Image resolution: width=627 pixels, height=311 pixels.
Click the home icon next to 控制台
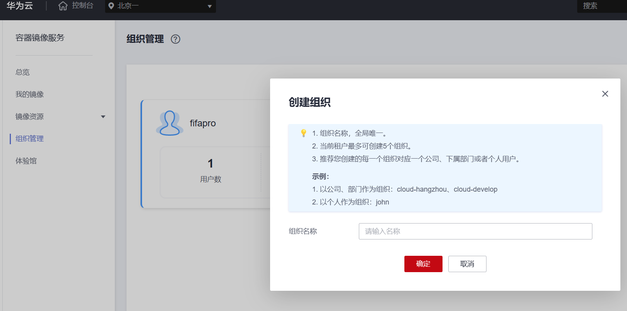[x=63, y=6]
